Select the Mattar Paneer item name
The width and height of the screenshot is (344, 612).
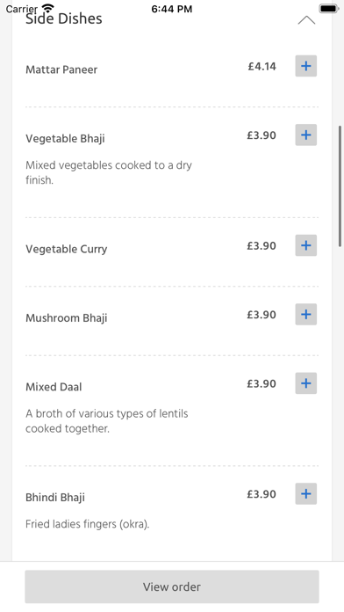(x=61, y=69)
